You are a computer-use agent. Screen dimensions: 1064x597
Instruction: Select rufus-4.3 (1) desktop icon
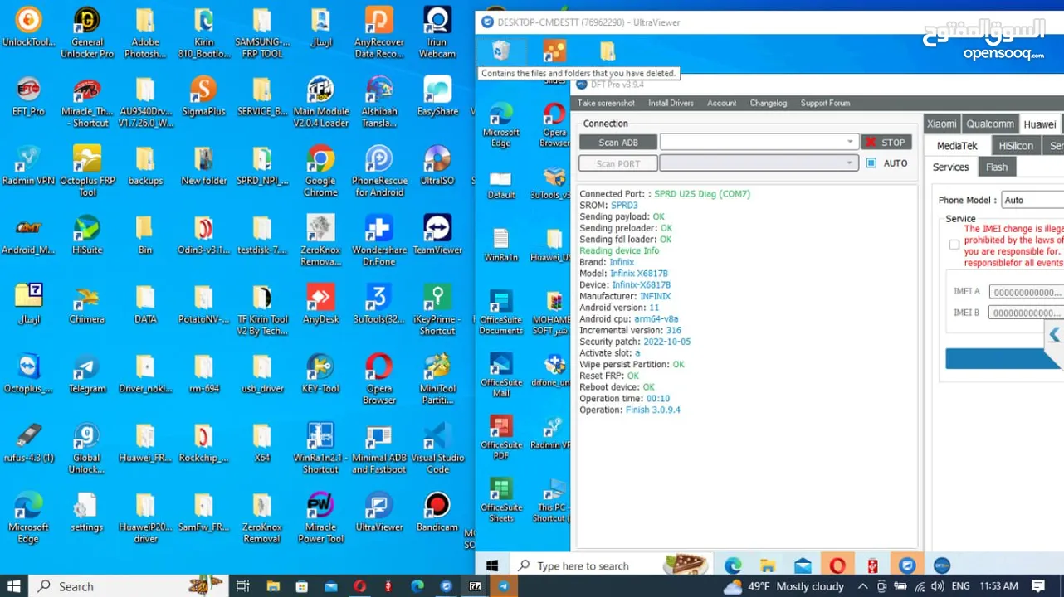pos(29,444)
